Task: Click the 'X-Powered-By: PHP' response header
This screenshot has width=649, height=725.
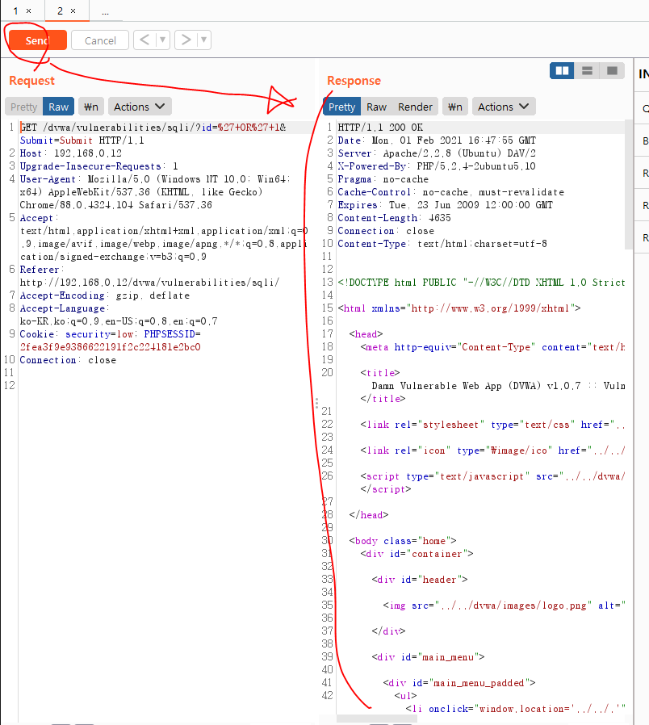Action: tap(437, 166)
